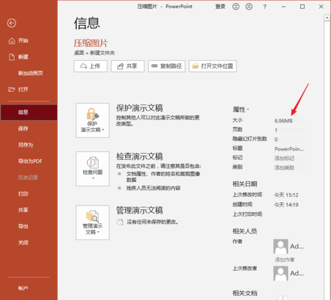
Task: Click the 复制路径 button
Action: [x=167, y=66]
